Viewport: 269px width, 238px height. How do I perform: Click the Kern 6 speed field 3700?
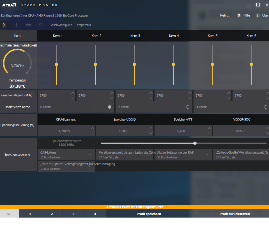click(250, 95)
